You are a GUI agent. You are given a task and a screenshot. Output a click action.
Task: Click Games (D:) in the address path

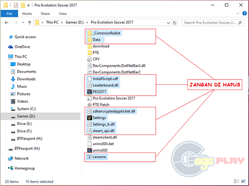pyautogui.click(x=75, y=22)
